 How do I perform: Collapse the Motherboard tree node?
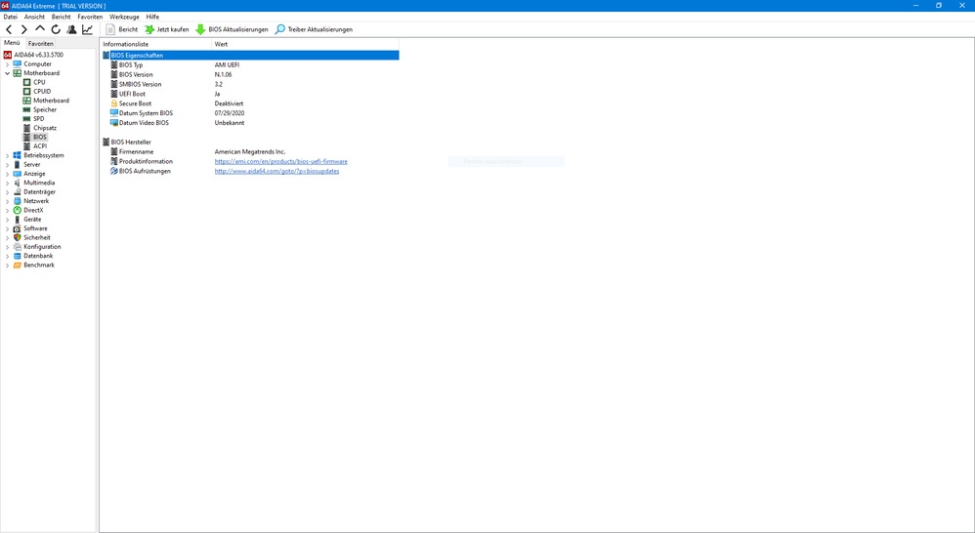tap(8, 73)
